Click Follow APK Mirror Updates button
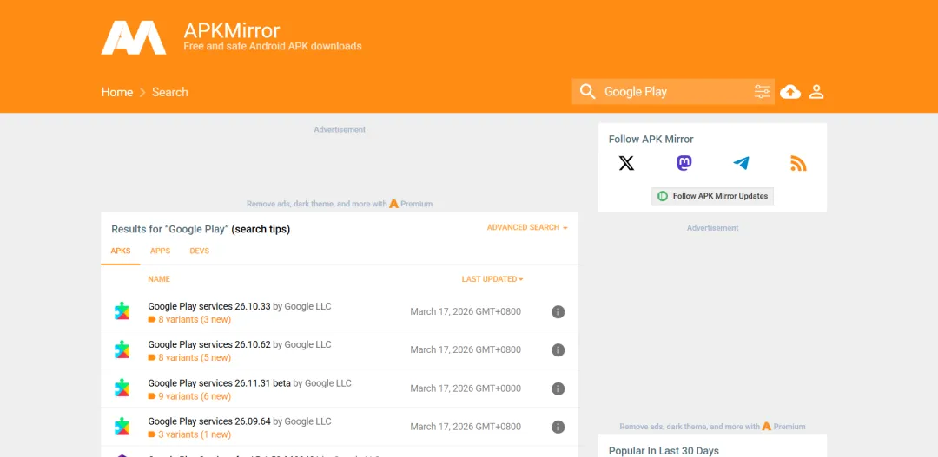 tap(712, 196)
